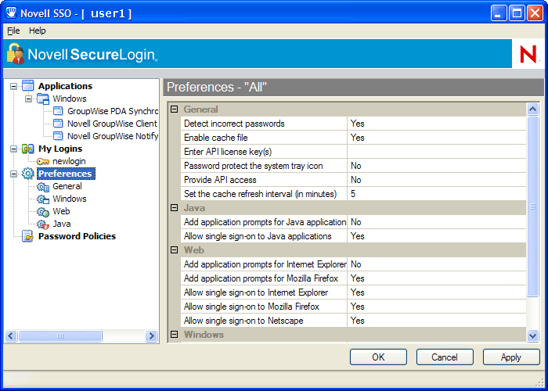The image size is (548, 391).
Task: Click the tree pane horizontal scrollbar thumb
Action: point(60,335)
